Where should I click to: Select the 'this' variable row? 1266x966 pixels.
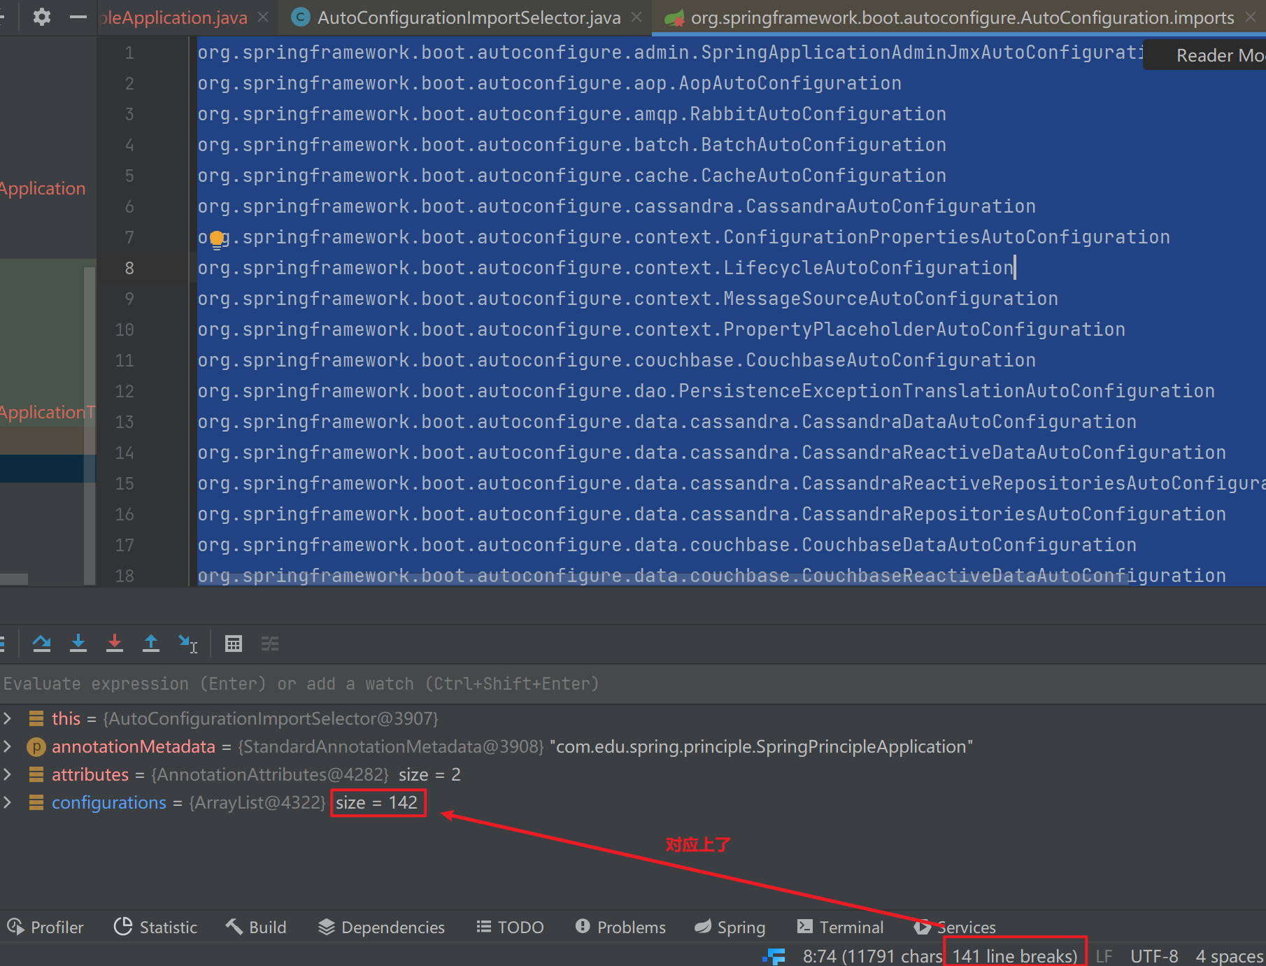tap(633, 718)
